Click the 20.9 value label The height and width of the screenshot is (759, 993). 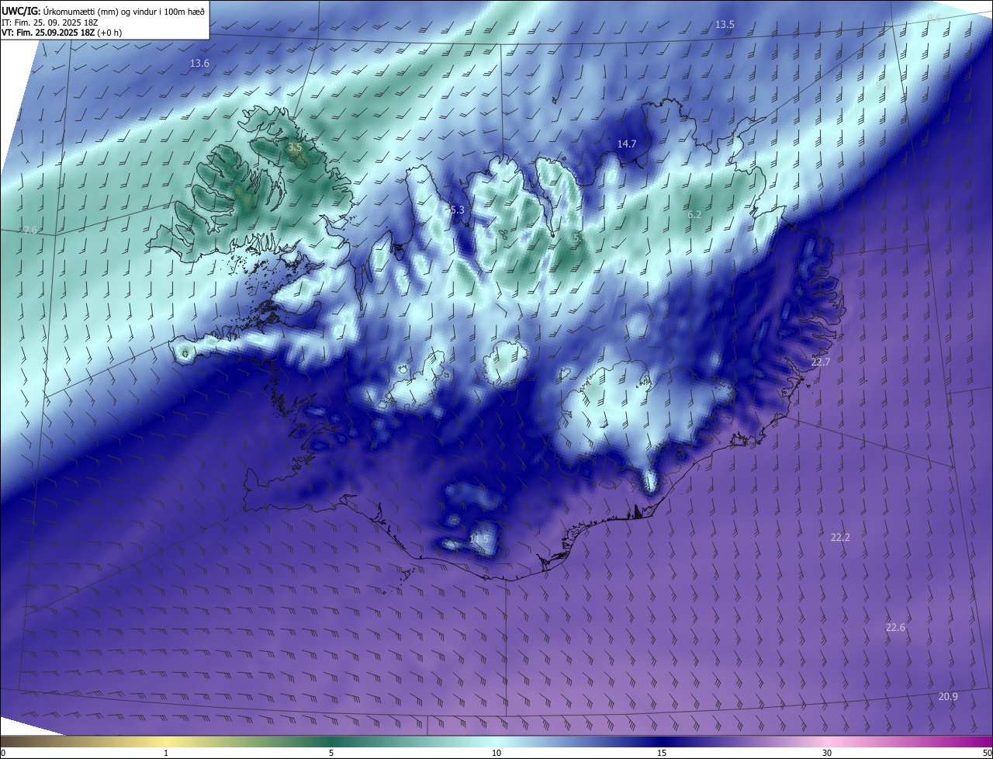(948, 696)
